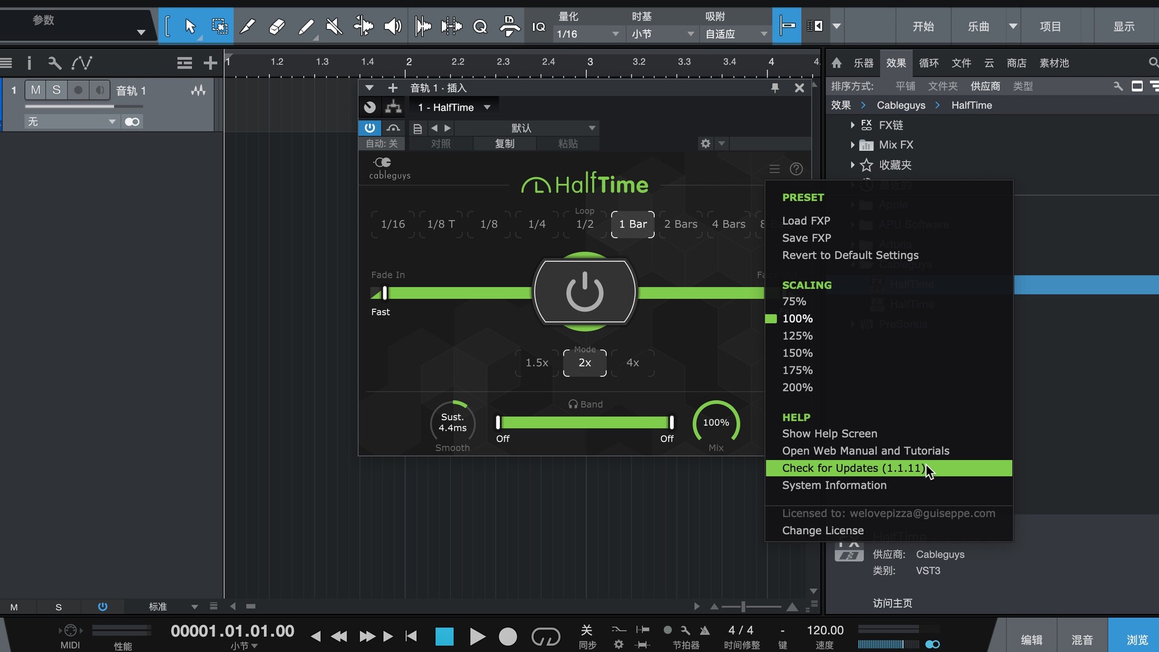Select the Arrow tool in toolbar

click(x=191, y=26)
